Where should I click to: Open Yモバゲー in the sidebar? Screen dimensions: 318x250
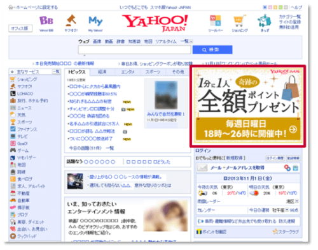27,158
